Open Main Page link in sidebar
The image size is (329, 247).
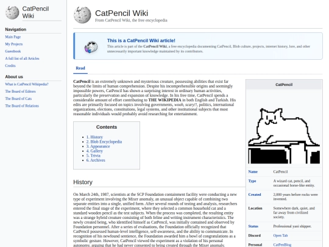point(13,37)
